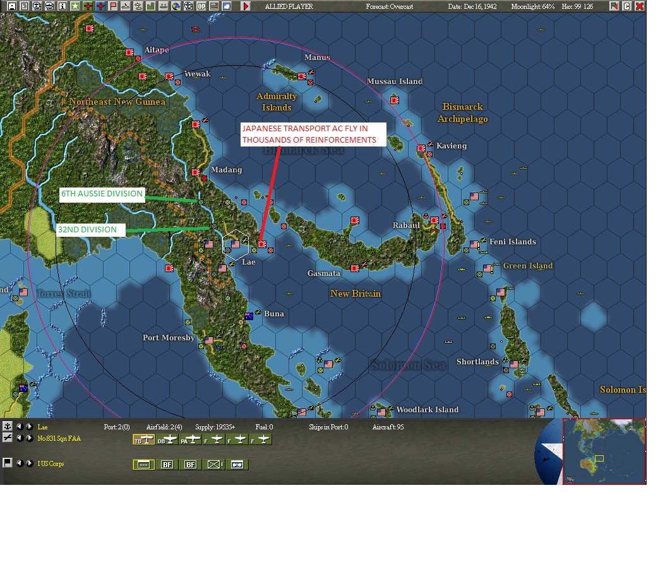Click the red plane on green button

[88, 6]
